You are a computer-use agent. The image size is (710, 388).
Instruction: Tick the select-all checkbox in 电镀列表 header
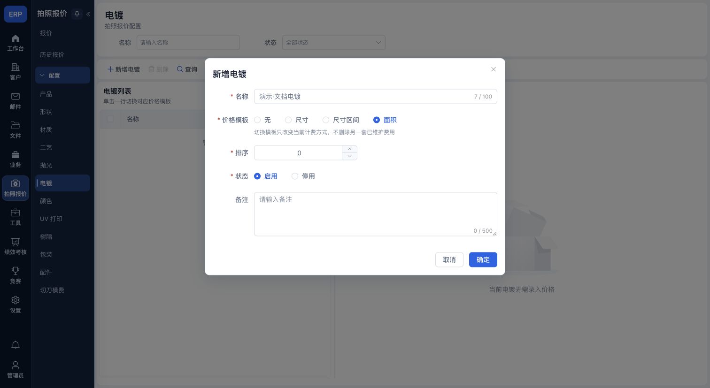[110, 119]
